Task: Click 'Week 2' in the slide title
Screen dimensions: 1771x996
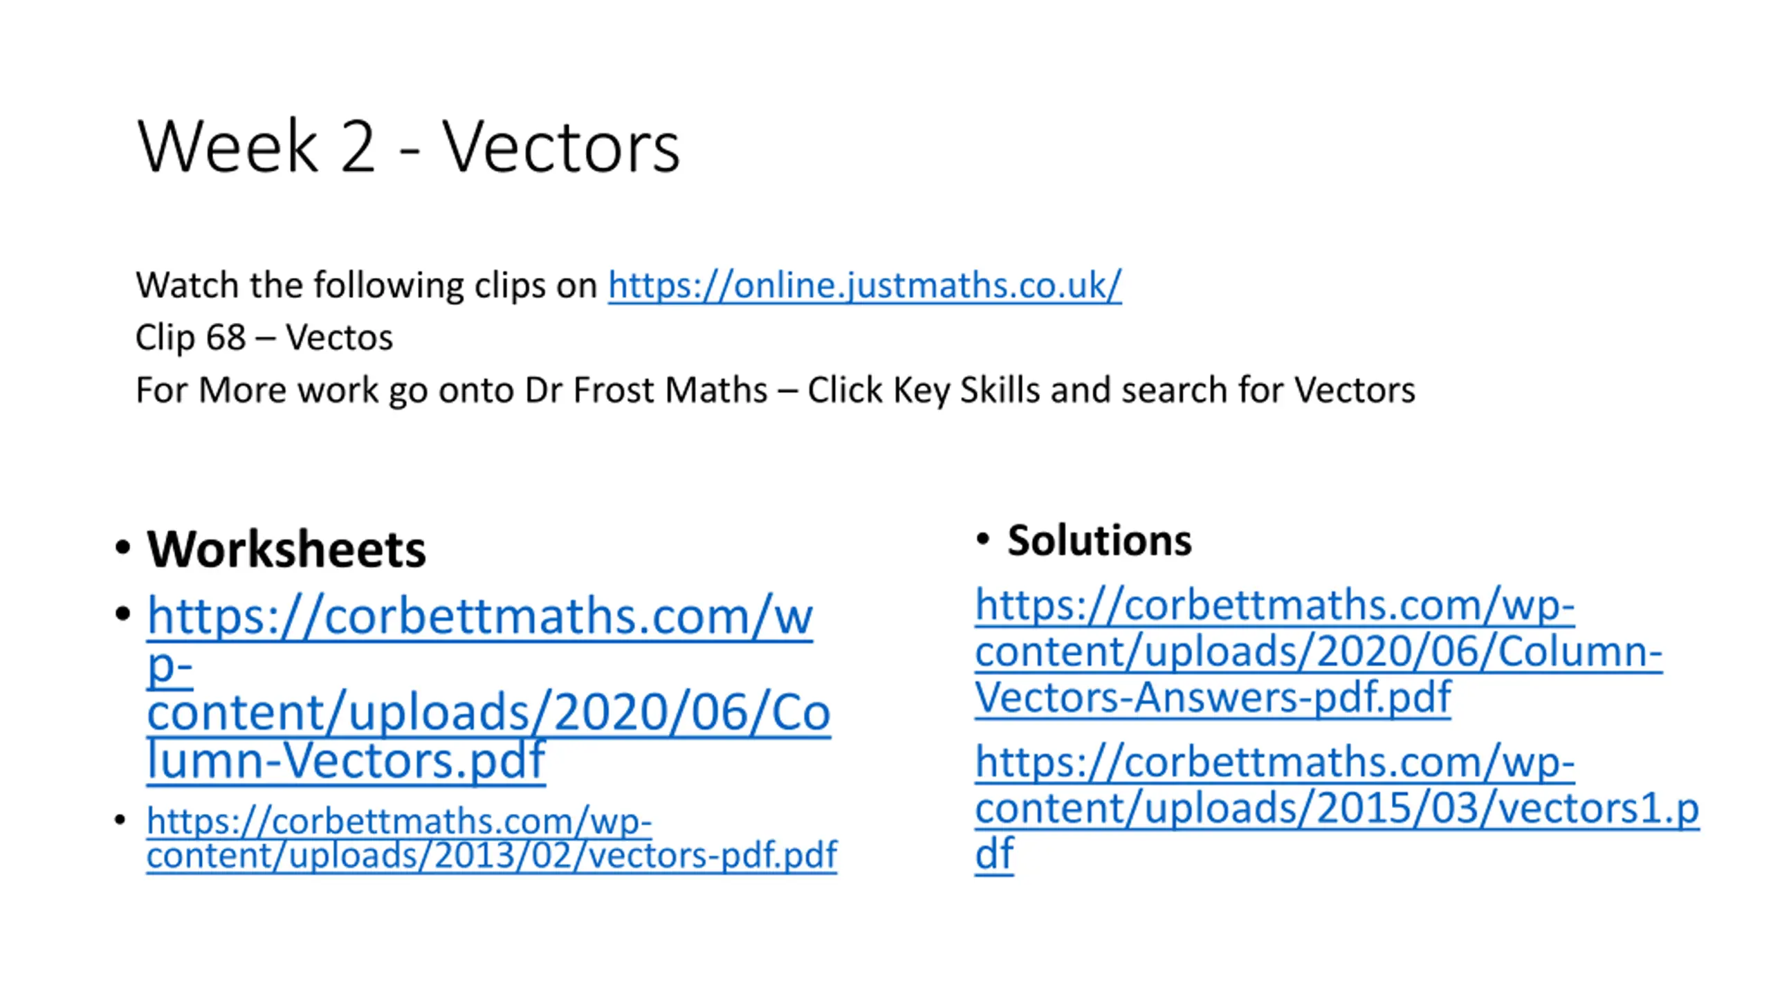Action: click(256, 146)
